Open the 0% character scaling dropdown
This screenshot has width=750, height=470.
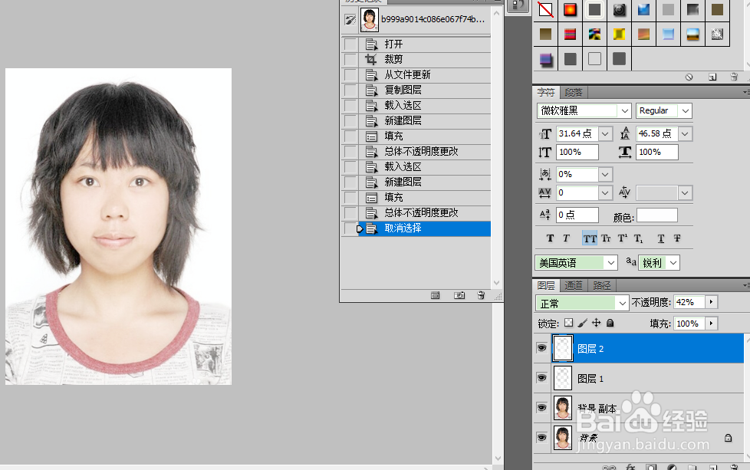(x=606, y=175)
